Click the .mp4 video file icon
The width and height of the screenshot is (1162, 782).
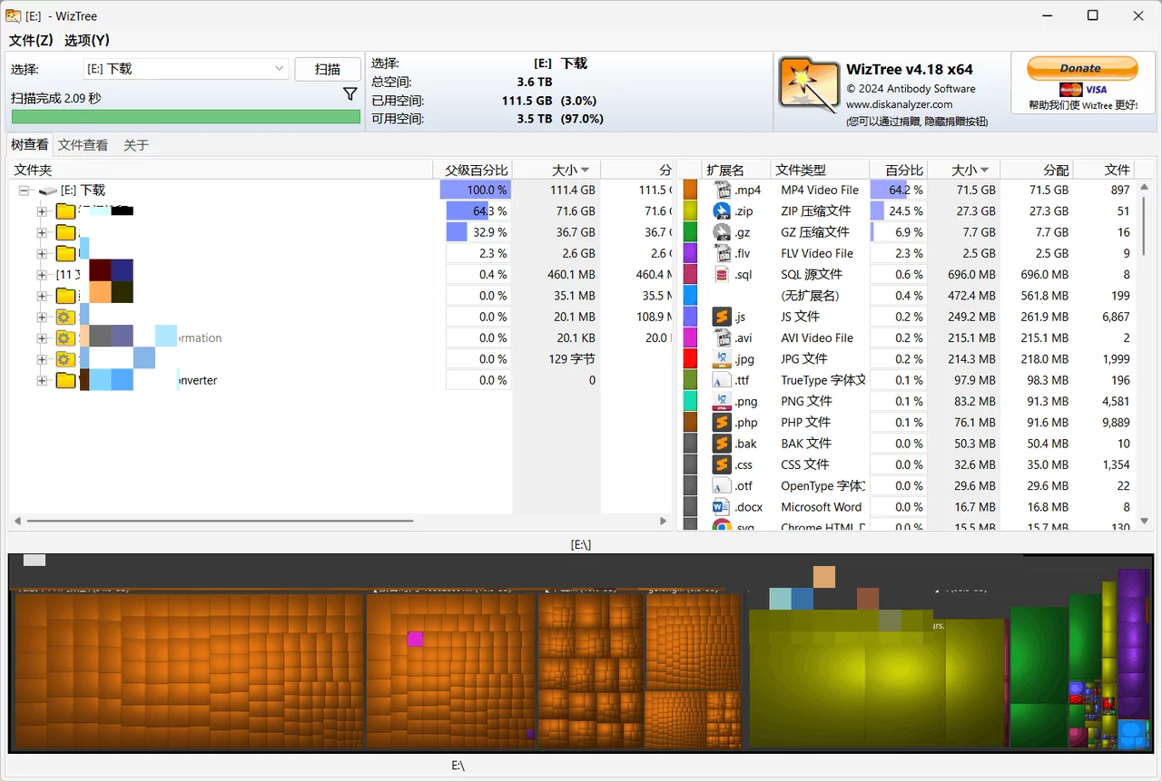point(723,190)
